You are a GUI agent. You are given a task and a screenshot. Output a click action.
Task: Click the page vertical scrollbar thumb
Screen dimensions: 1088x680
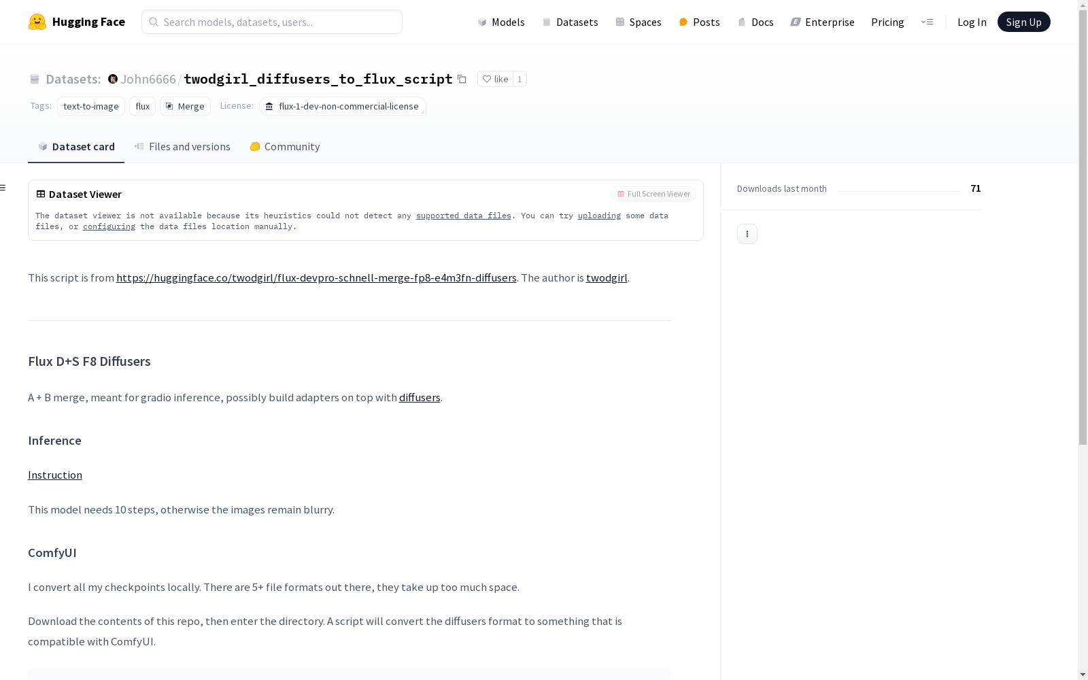pyautogui.click(x=1083, y=228)
